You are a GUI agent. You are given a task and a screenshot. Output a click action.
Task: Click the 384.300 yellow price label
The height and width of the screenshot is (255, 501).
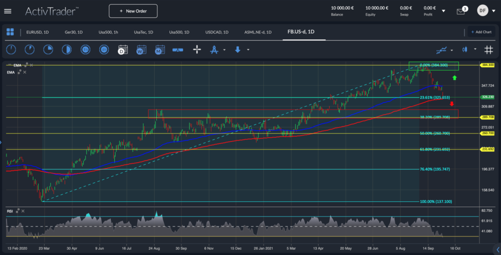(x=488, y=65)
